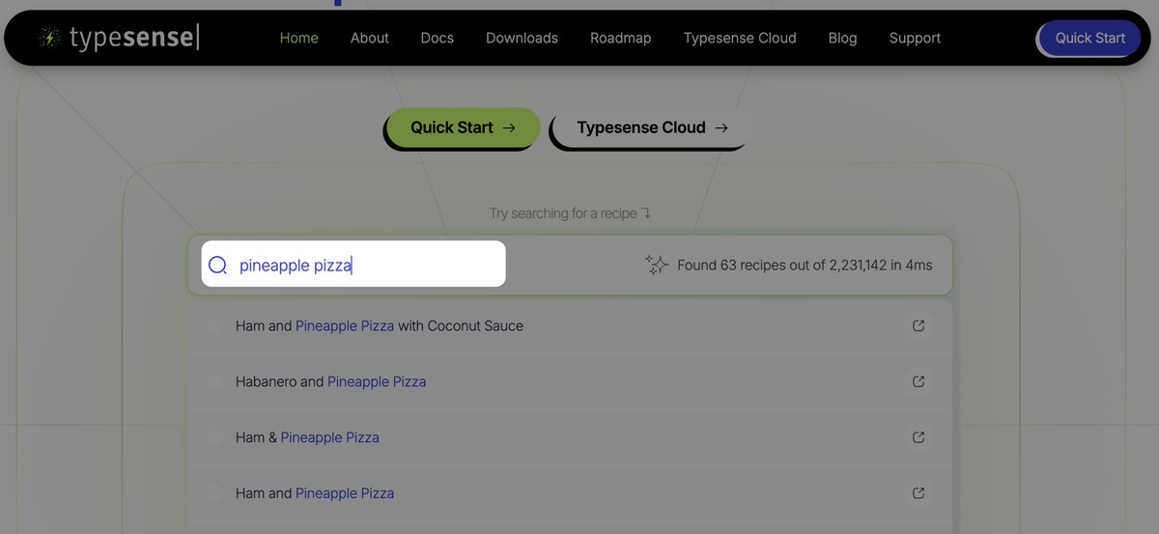Open external link for Habanero and Pineapple Pizza
The height and width of the screenshot is (534, 1159).
(919, 381)
